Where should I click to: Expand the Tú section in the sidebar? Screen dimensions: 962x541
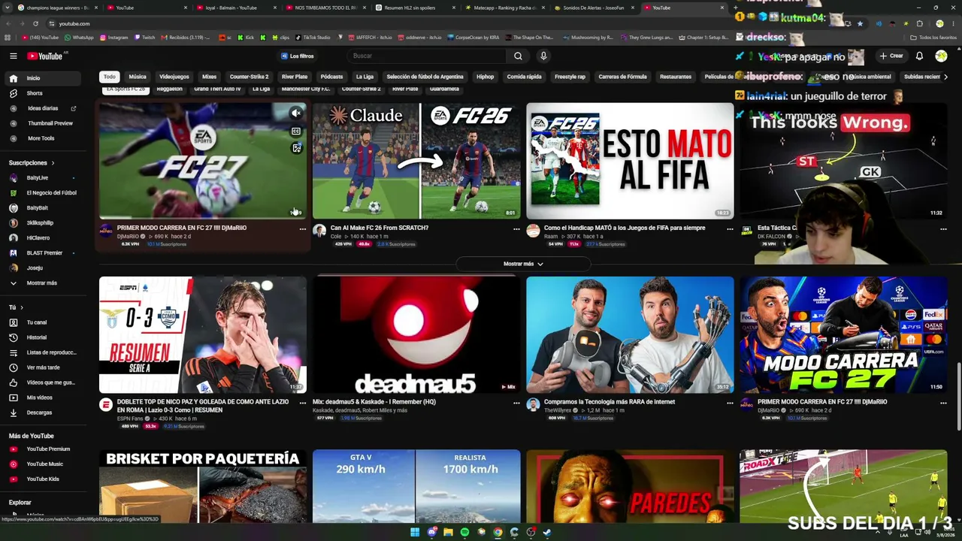(16, 307)
